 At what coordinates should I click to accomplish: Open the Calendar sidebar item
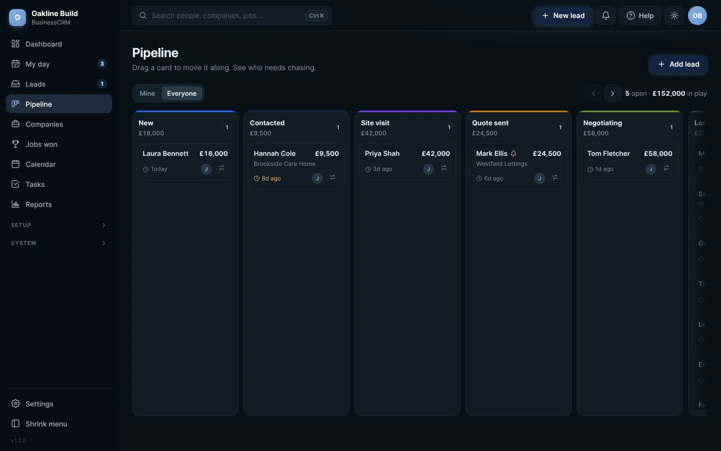tap(59, 164)
